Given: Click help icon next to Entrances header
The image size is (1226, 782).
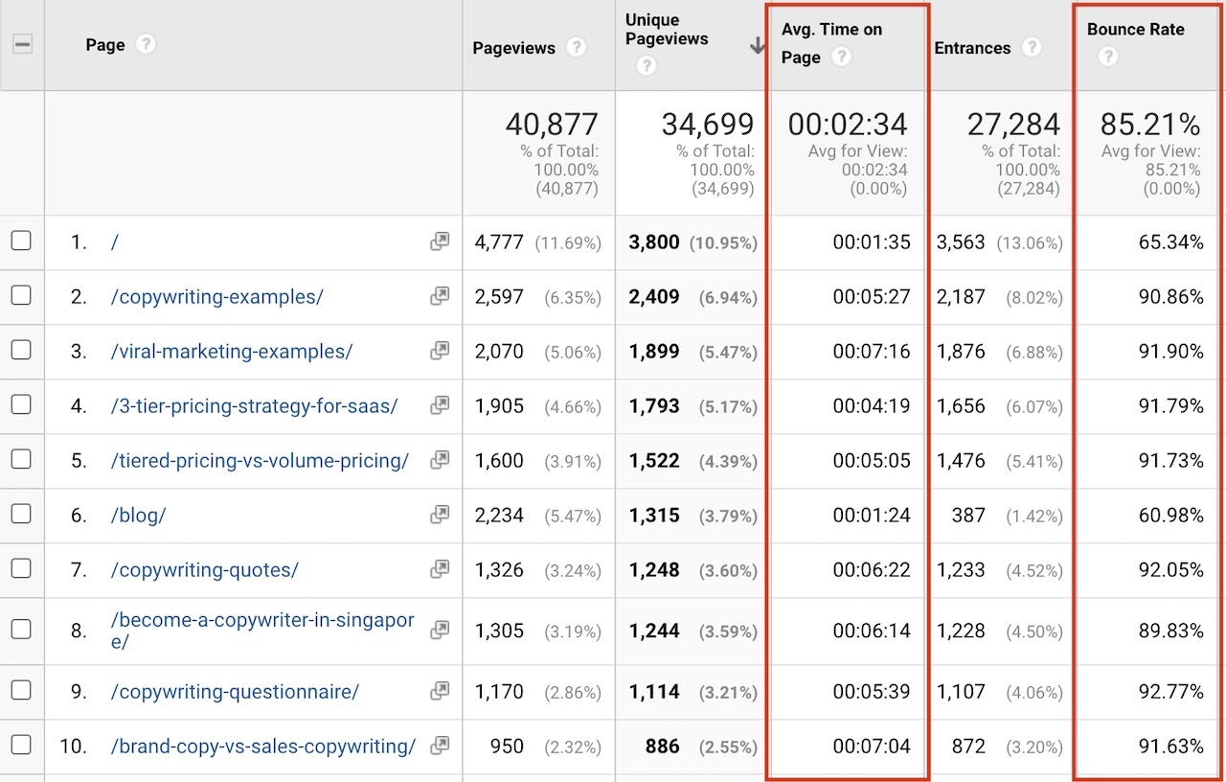Looking at the screenshot, I should click(1032, 47).
